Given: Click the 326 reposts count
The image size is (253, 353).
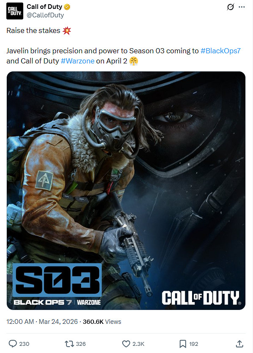Looking at the screenshot, I should pos(81,344).
